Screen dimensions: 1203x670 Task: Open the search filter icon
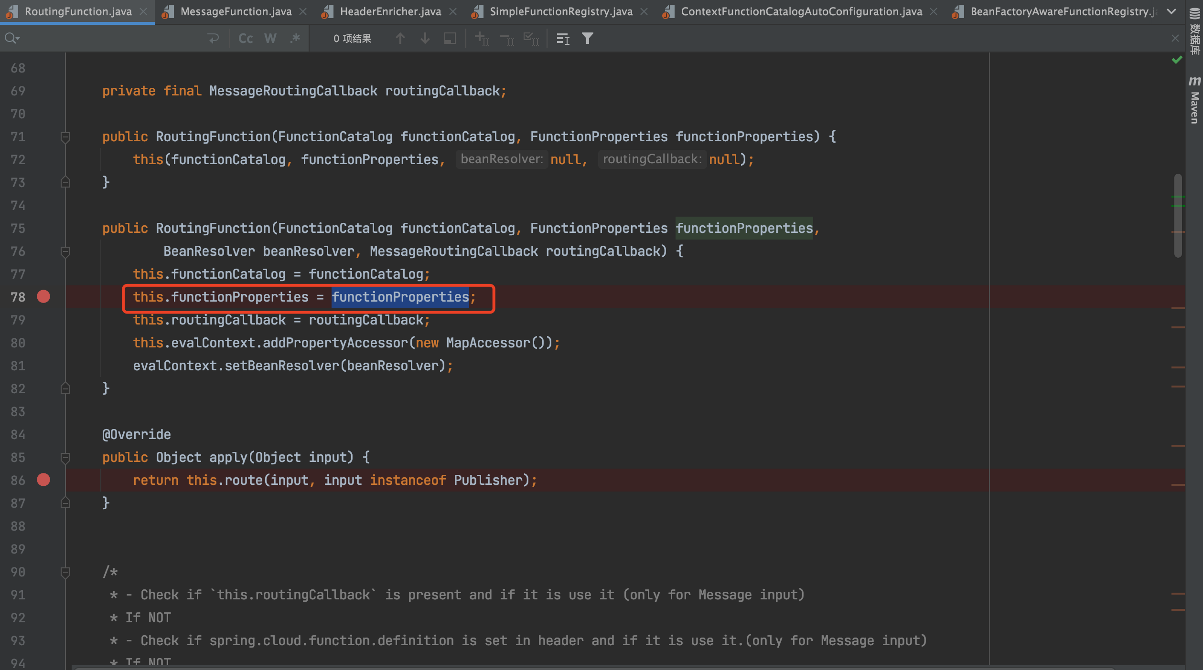(588, 38)
